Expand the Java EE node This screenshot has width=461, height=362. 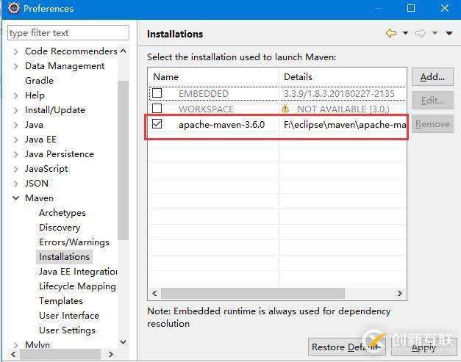16,140
